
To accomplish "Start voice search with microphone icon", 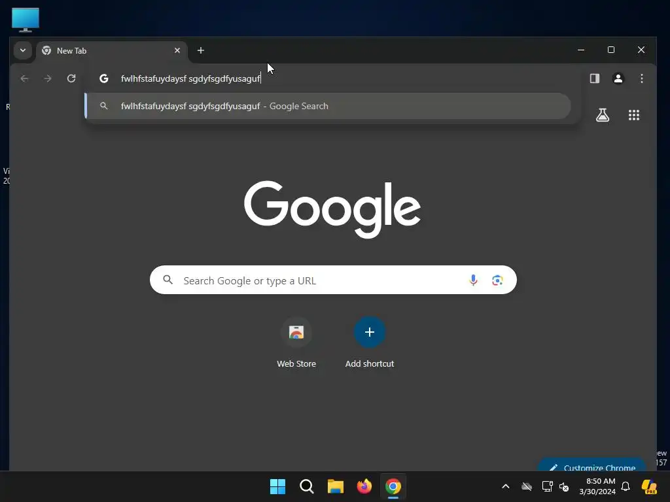I will (473, 280).
